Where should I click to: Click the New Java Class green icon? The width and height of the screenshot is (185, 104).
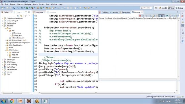pyautogui.click(x=41, y=8)
